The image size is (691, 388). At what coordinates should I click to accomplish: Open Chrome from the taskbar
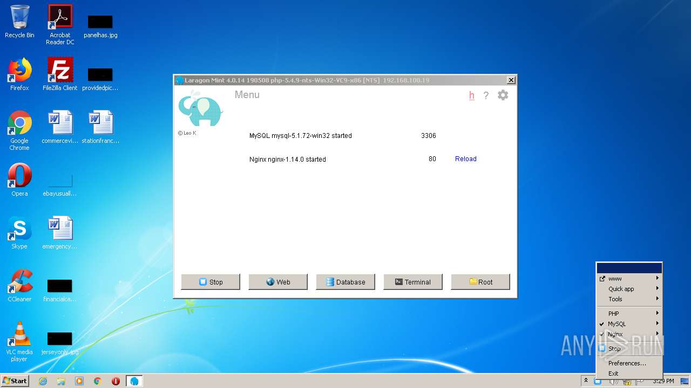(x=98, y=381)
